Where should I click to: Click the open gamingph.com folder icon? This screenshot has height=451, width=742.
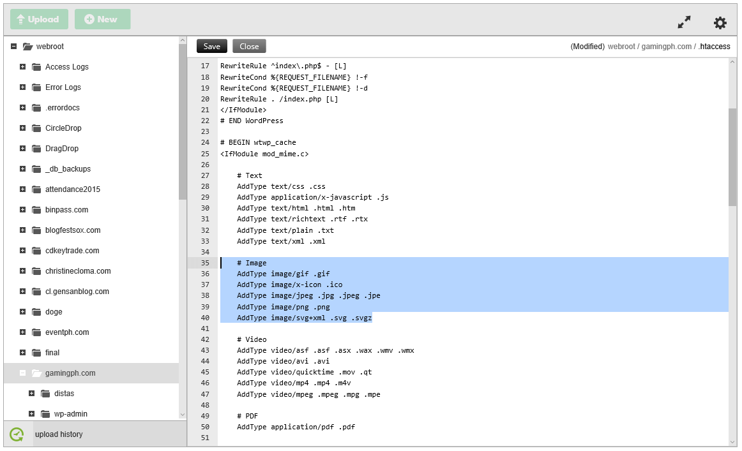(x=37, y=373)
